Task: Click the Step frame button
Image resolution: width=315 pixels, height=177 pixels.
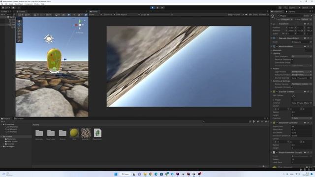Action: [162, 8]
